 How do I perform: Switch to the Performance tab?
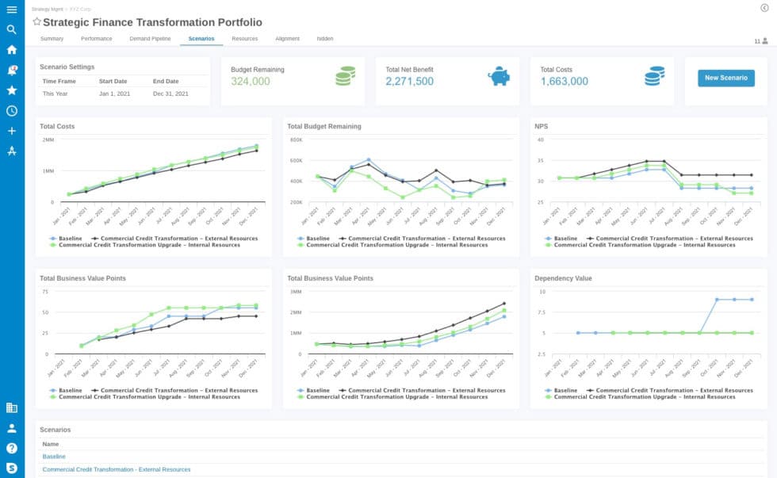point(96,38)
